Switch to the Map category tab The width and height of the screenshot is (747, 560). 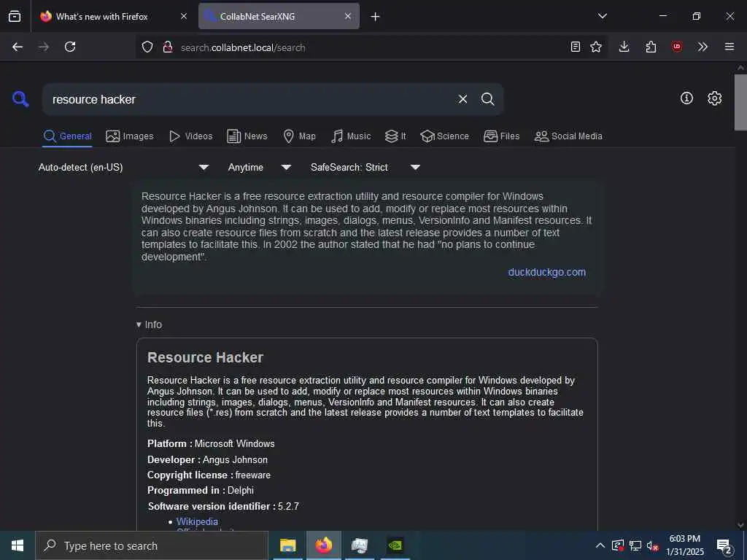coord(299,136)
